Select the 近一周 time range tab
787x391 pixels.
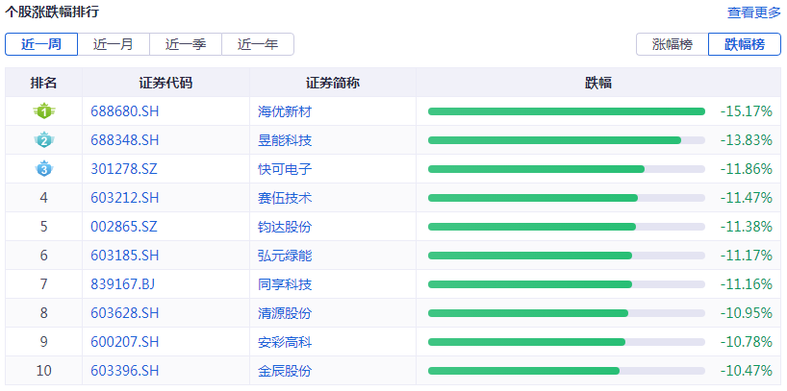click(x=41, y=44)
